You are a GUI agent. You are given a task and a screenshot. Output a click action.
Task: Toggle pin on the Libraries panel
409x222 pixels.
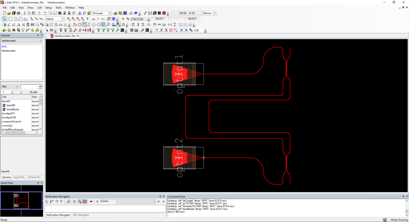coord(38,36)
